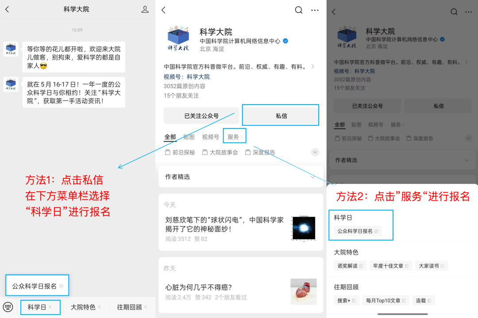The image size is (478, 318).
Task: Open the profile icon in the chat header
Action: tap(145, 9)
